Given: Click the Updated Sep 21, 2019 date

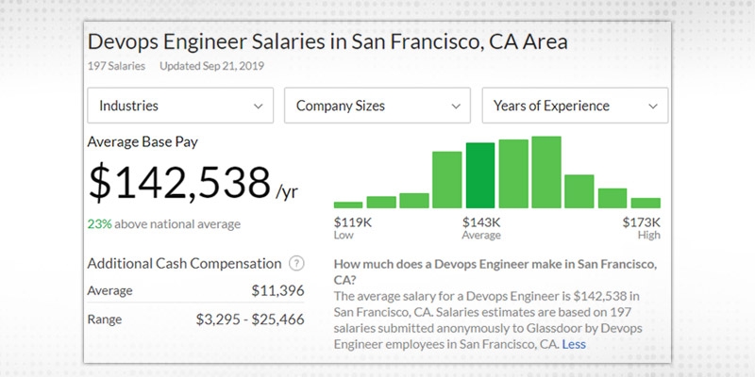Looking at the screenshot, I should 212,66.
